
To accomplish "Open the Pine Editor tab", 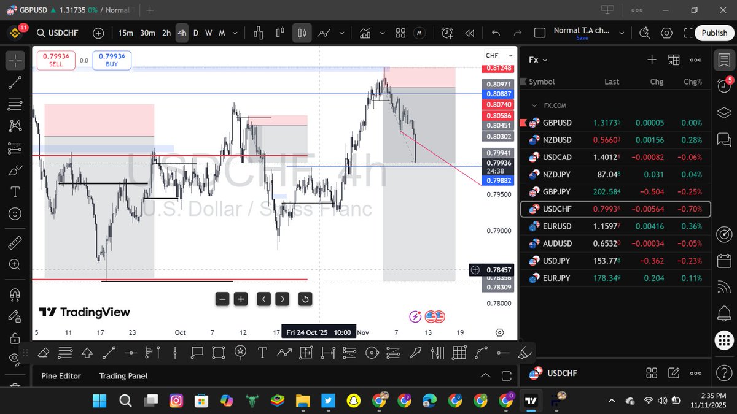I will pos(61,376).
